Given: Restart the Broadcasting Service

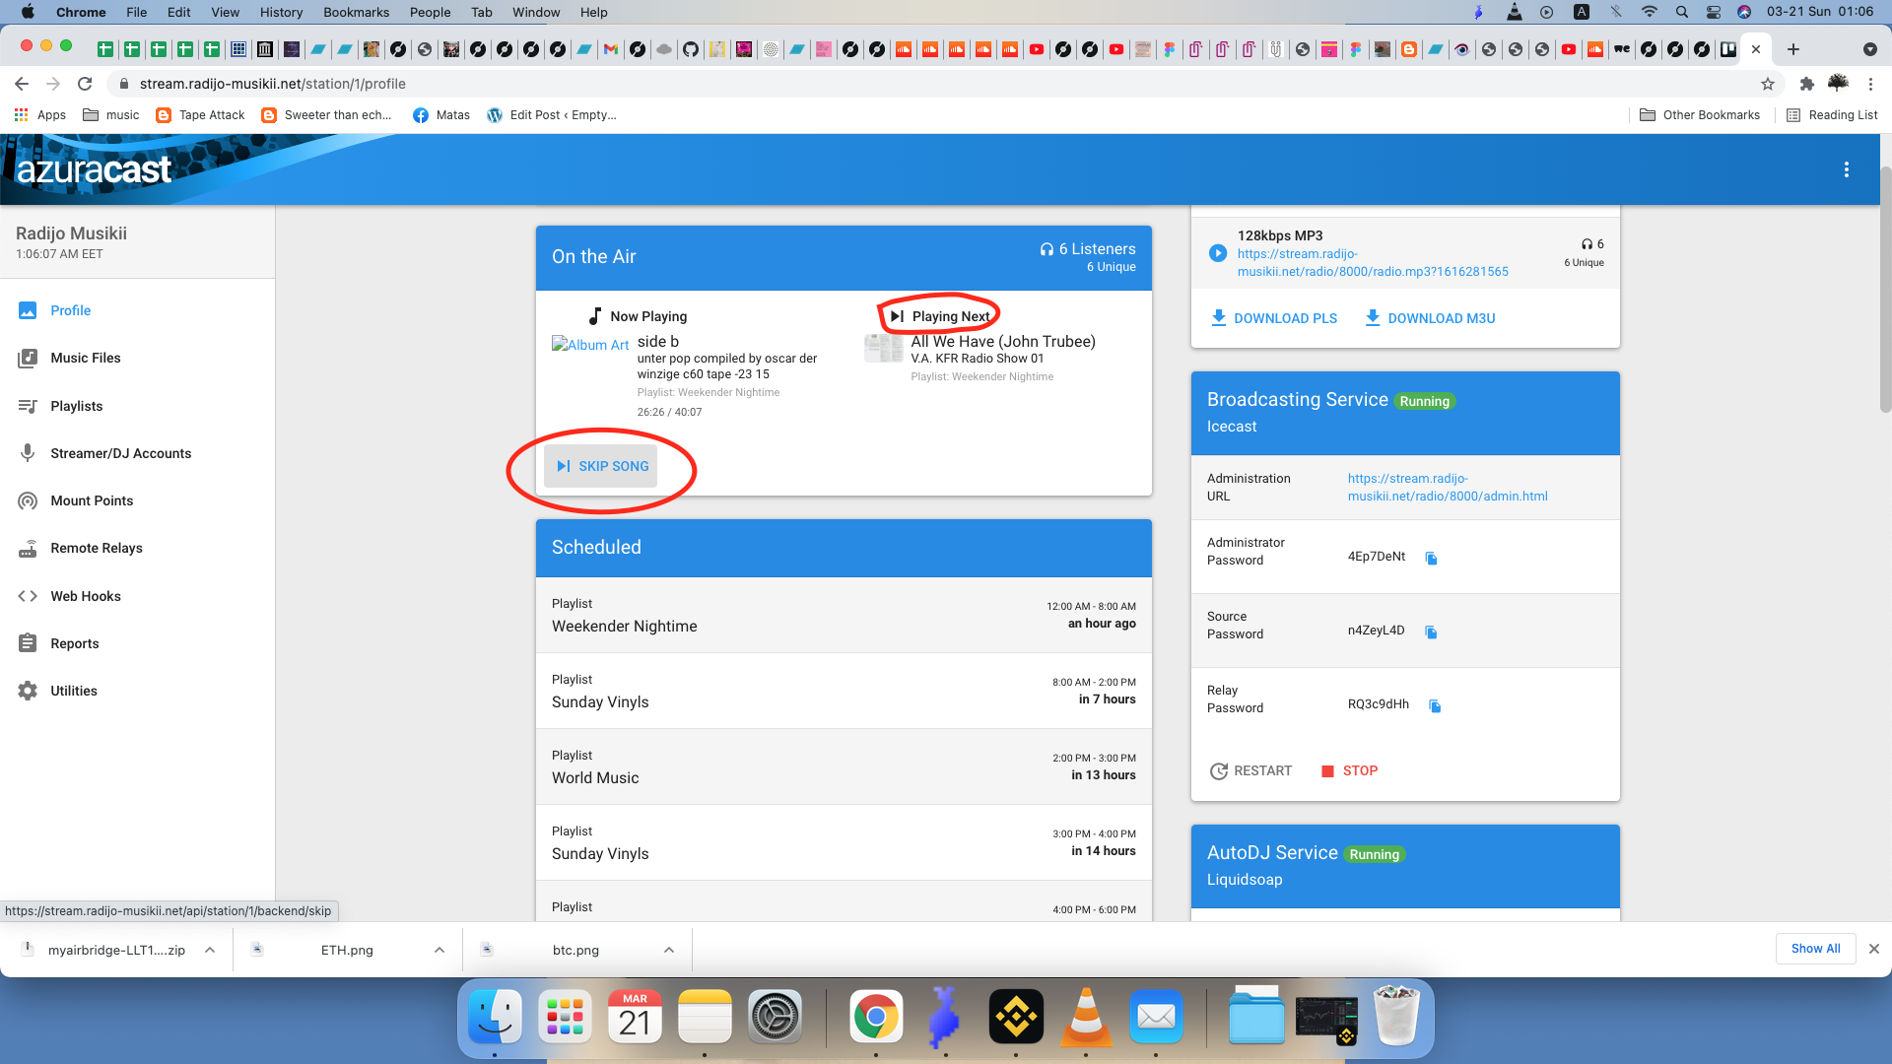Looking at the screenshot, I should [x=1250, y=770].
